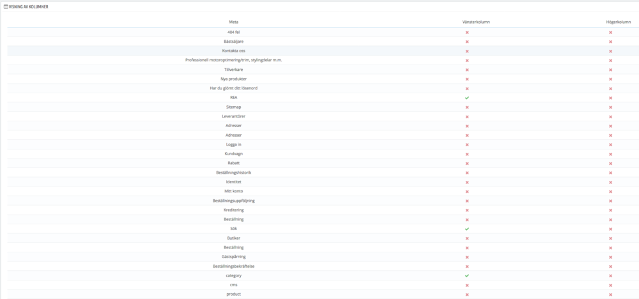The image size is (639, 299).
Task: Enable right column for Beställningshistorik
Action: click(x=610, y=173)
